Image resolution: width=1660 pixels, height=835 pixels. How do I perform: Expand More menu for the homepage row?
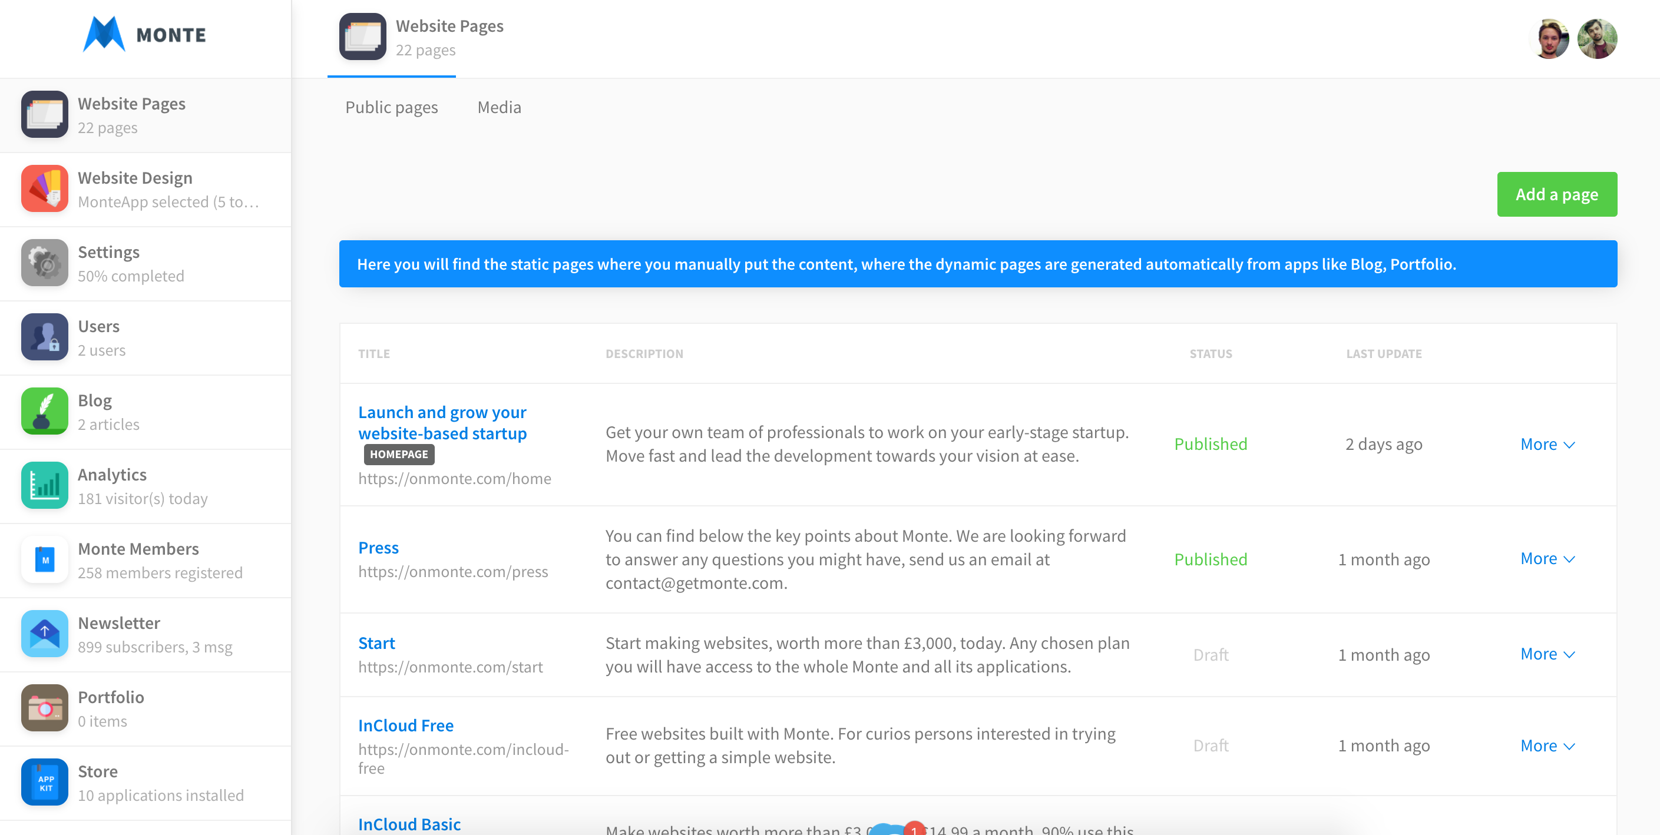(x=1548, y=444)
